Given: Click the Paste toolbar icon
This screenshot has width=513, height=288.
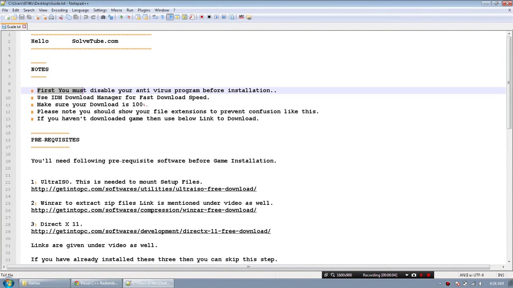Looking at the screenshot, I should click(x=76, y=17).
